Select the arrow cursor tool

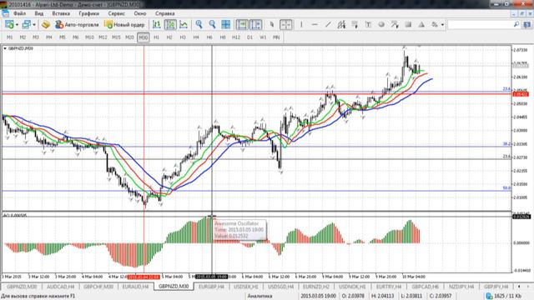click(x=272, y=24)
